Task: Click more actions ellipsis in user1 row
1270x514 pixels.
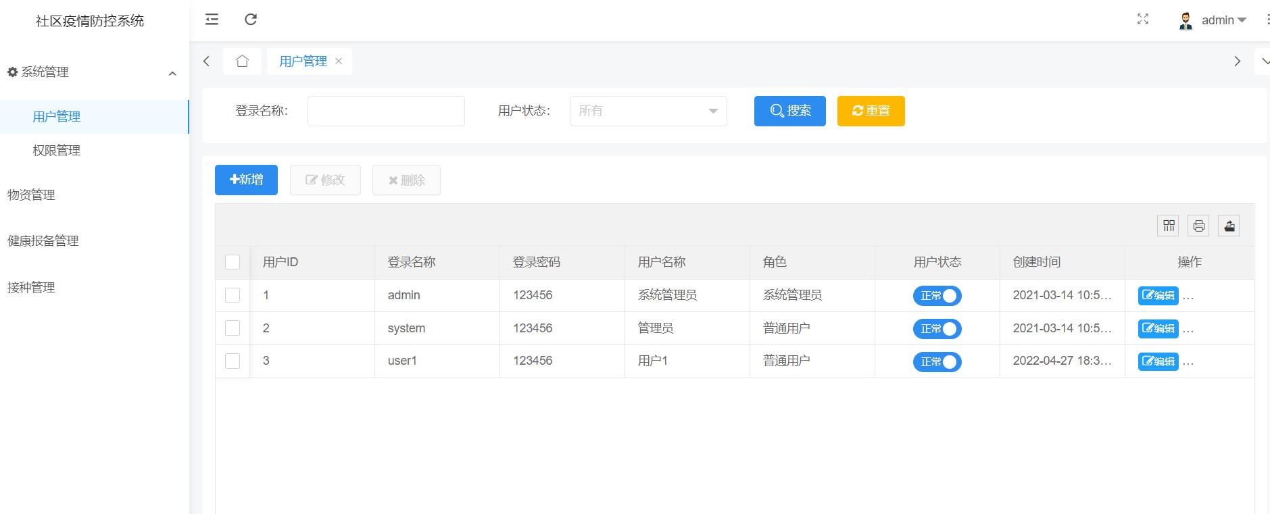Action: [1188, 363]
